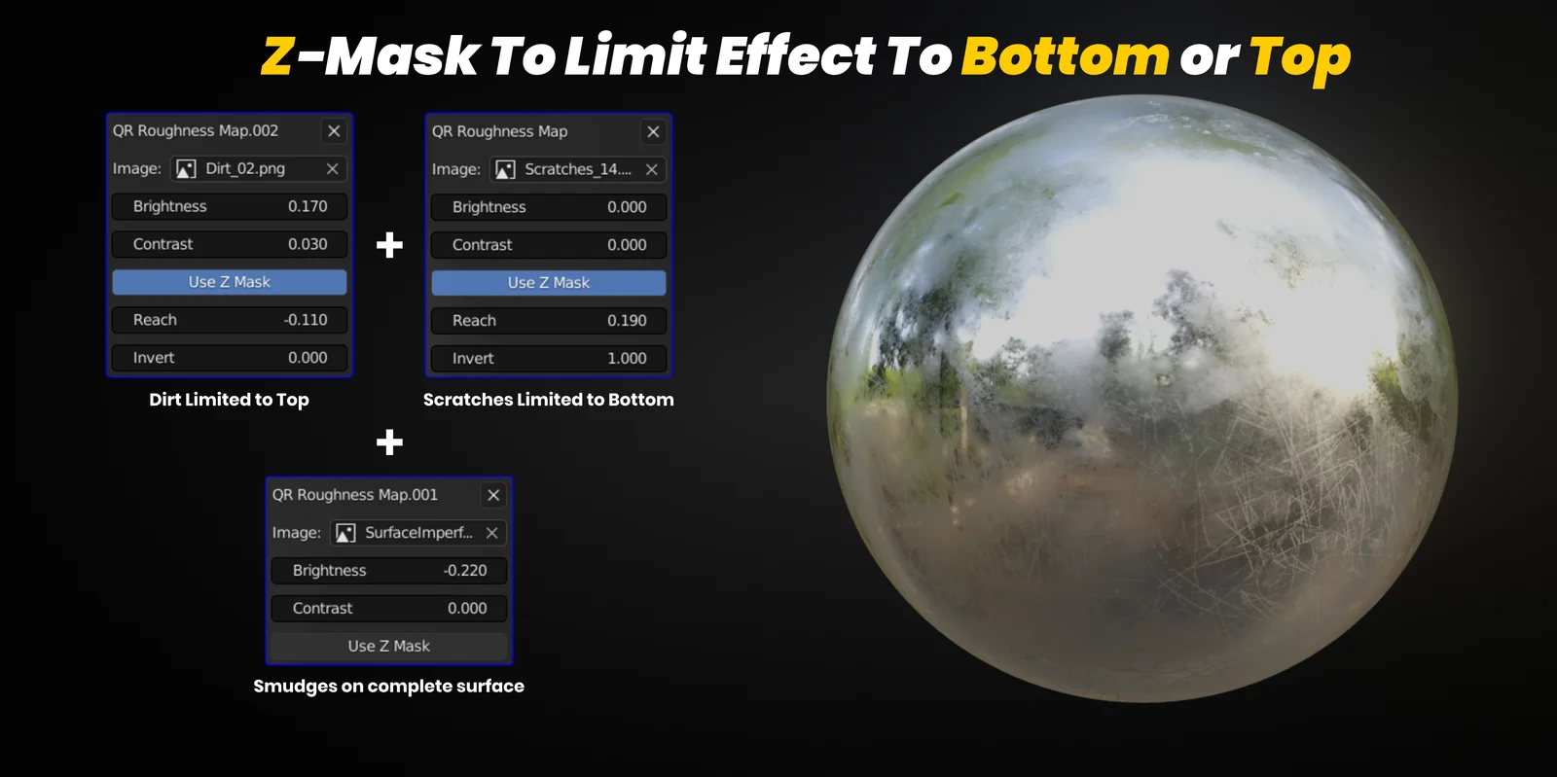Click Reach 0.190 slider in Scratches panel
The image size is (1557, 777).
tap(549, 321)
